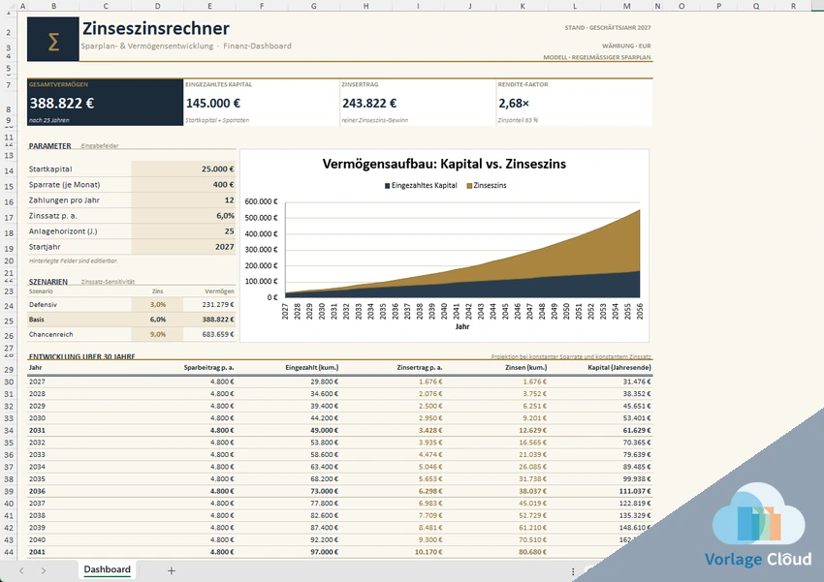Select the Gesamtvermögen KPI value 388.822 €
824x582 pixels.
[x=62, y=104]
